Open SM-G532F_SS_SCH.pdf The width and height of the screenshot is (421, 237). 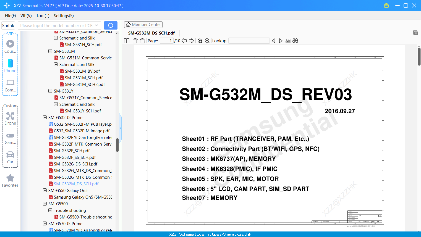click(x=75, y=157)
